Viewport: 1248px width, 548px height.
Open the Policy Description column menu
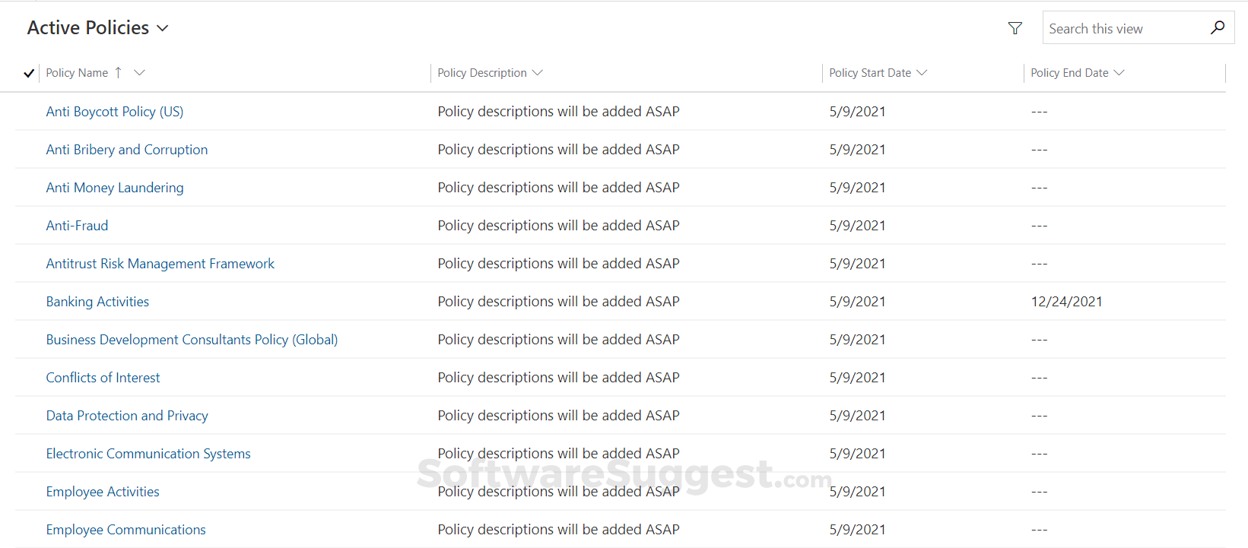click(x=490, y=73)
